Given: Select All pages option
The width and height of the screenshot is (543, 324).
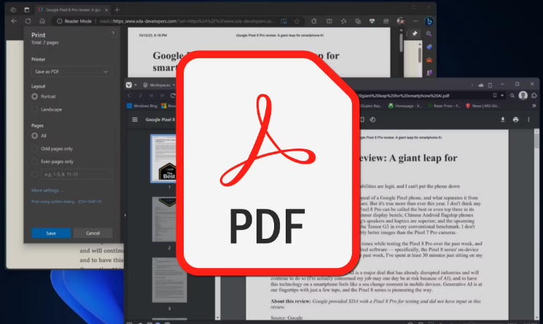Looking at the screenshot, I should click(35, 135).
